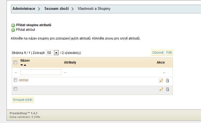This screenshot has height=123, width=201.
Task: Sort Název column ascending with up arrow
Action: click(25, 65)
